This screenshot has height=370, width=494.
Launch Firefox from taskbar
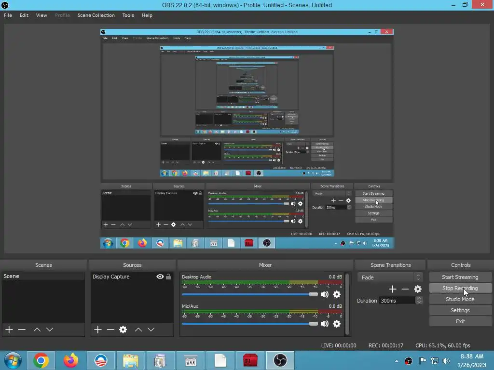pos(71,360)
